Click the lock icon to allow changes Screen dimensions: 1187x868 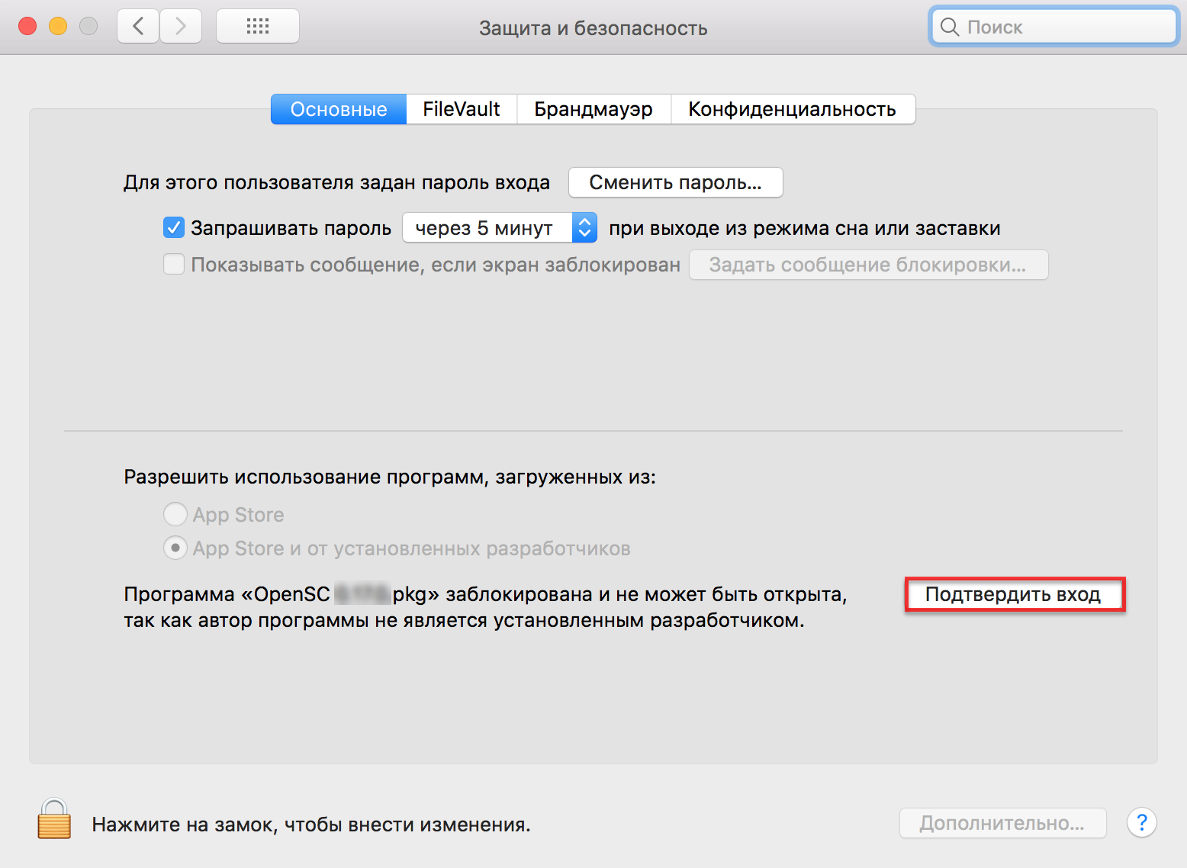[x=54, y=820]
